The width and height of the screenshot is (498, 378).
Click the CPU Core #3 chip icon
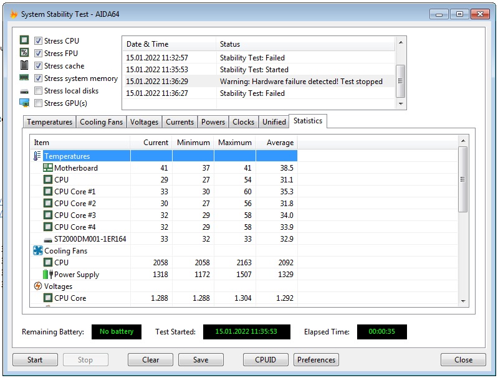47,215
